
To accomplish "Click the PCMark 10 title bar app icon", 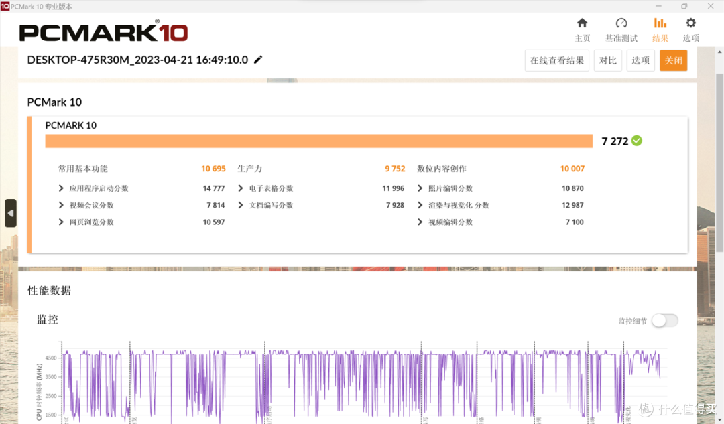I will pyautogui.click(x=5, y=6).
